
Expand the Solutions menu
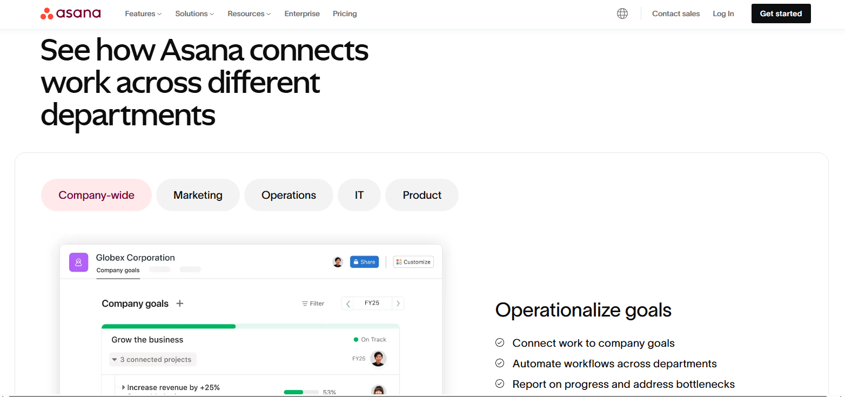[195, 14]
